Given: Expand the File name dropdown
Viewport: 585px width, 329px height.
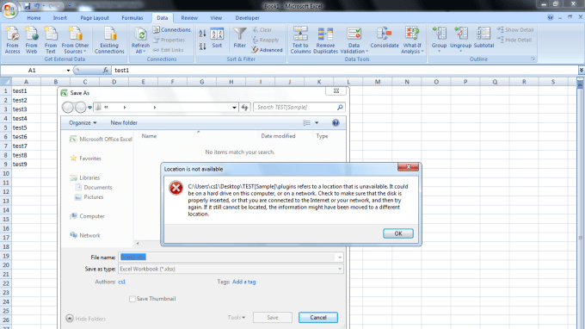Looking at the screenshot, I should coord(340,257).
